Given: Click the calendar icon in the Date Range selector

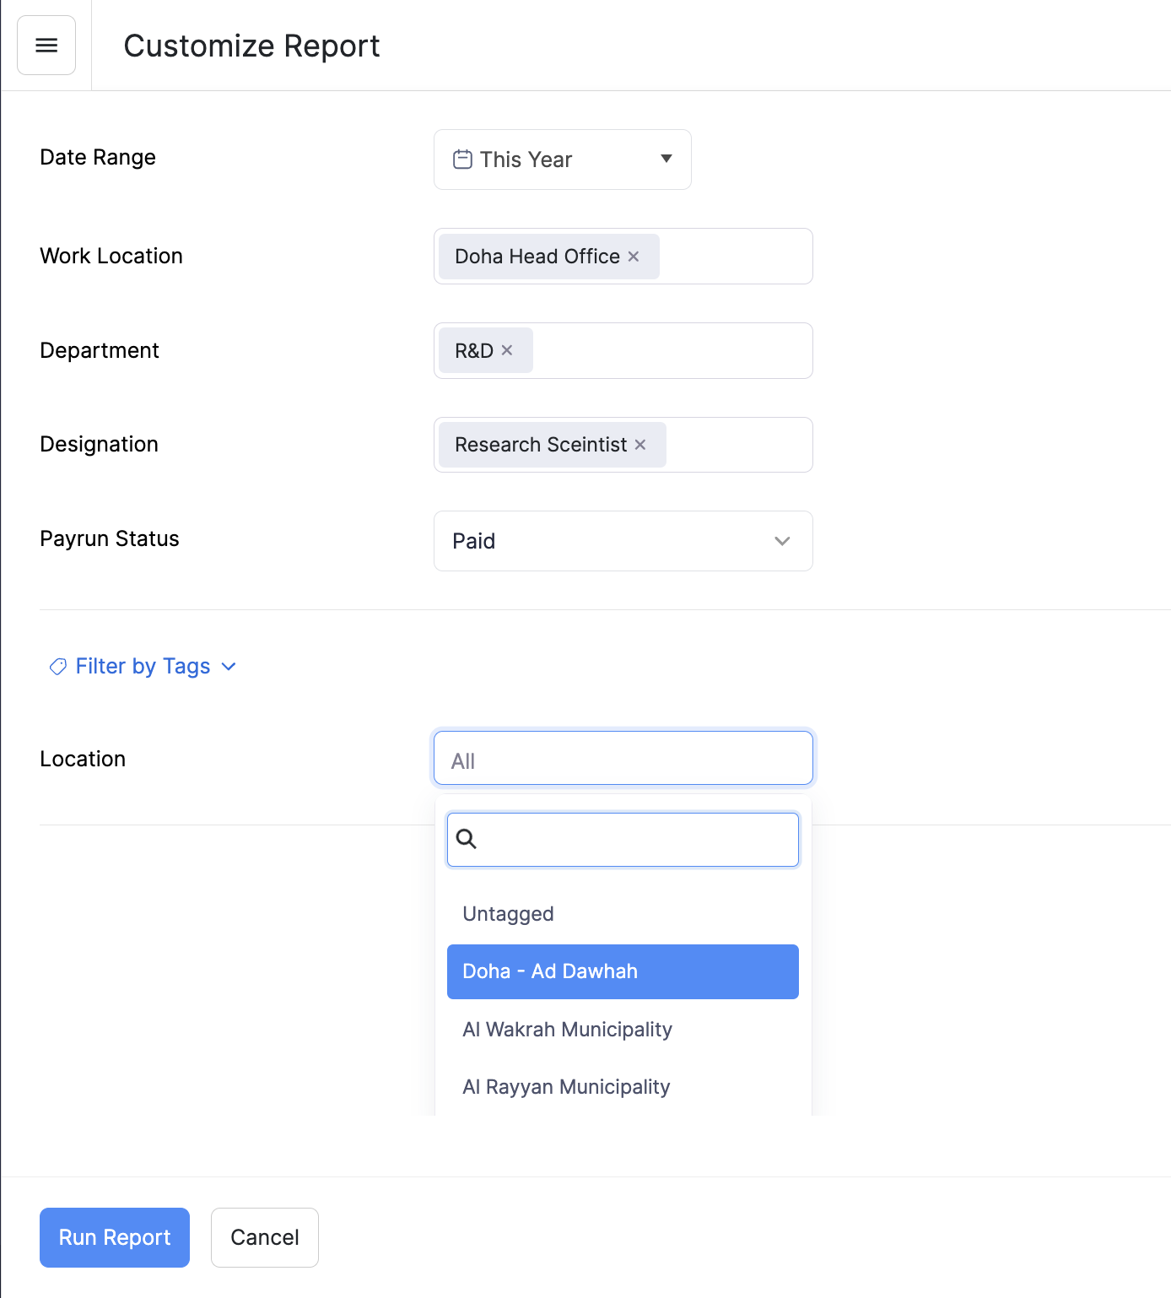Looking at the screenshot, I should pyautogui.click(x=461, y=159).
